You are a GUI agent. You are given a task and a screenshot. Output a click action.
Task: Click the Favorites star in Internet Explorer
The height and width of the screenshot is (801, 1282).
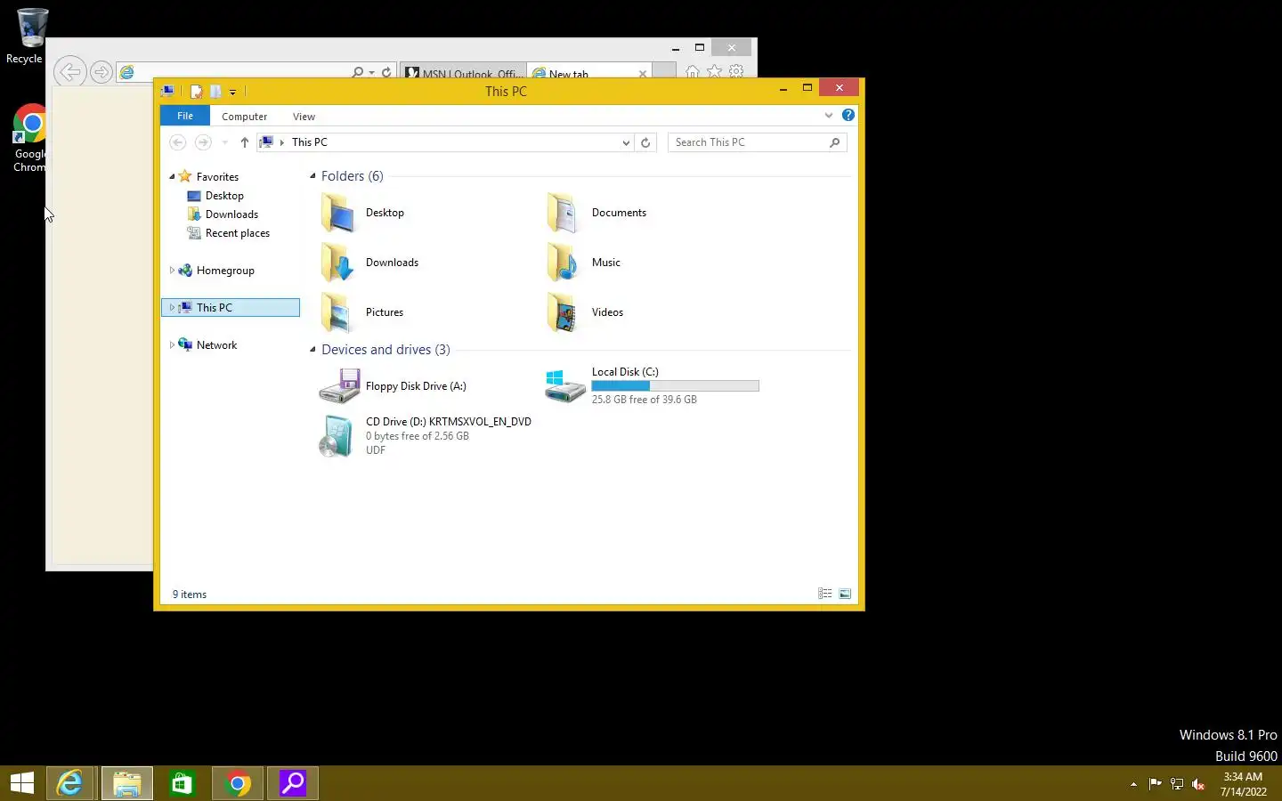(714, 71)
